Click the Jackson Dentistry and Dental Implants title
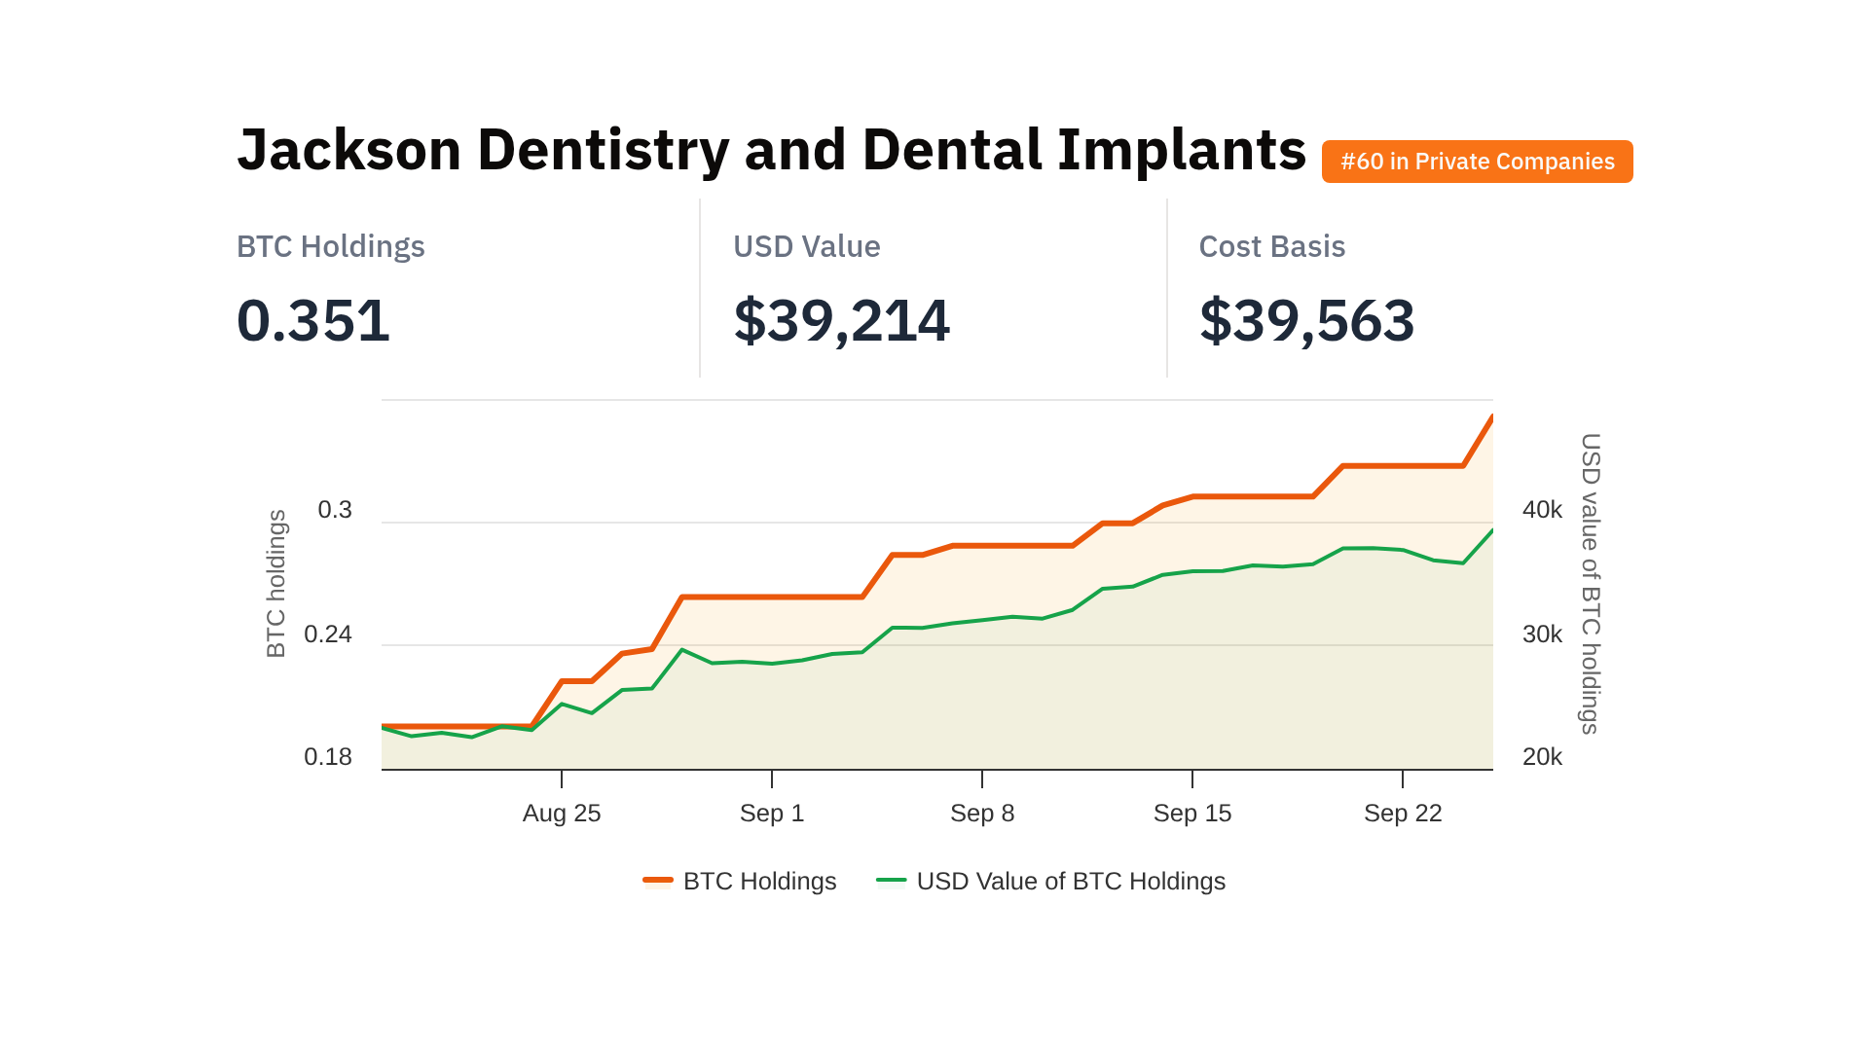The image size is (1869, 1051). pyautogui.click(x=771, y=150)
